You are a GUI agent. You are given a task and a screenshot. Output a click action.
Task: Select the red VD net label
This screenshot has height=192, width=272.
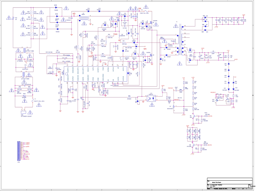(x=74, y=14)
